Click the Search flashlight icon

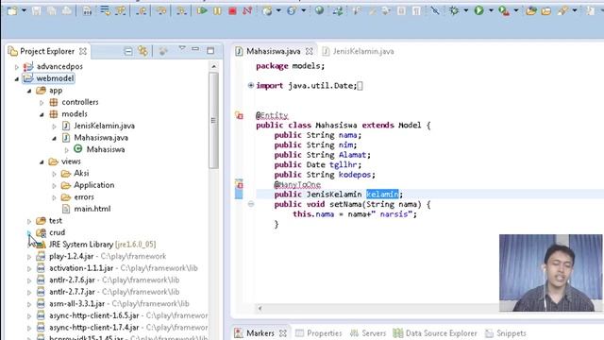click(x=562, y=10)
